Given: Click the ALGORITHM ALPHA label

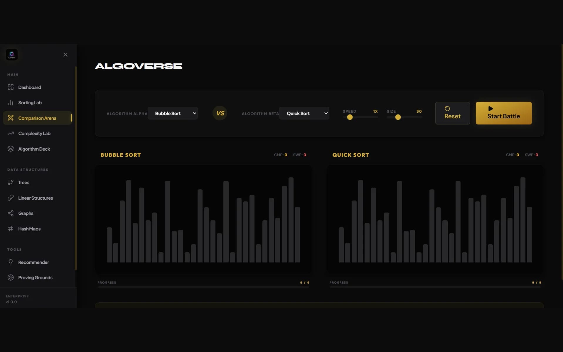Looking at the screenshot, I should pyautogui.click(x=127, y=114).
